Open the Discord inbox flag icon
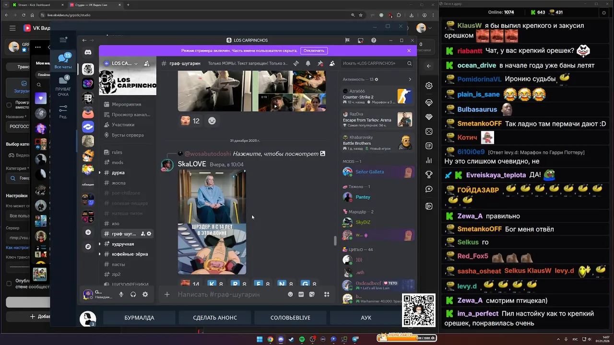614x345 pixels. tap(347, 40)
